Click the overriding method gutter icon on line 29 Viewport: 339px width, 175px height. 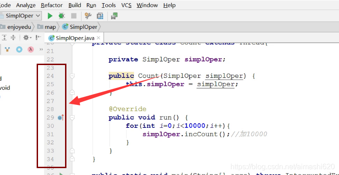click(61, 118)
